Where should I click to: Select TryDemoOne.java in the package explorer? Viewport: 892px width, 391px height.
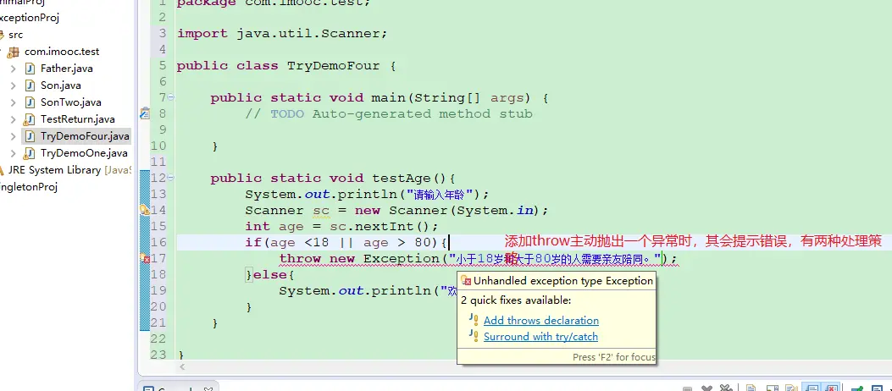84,153
